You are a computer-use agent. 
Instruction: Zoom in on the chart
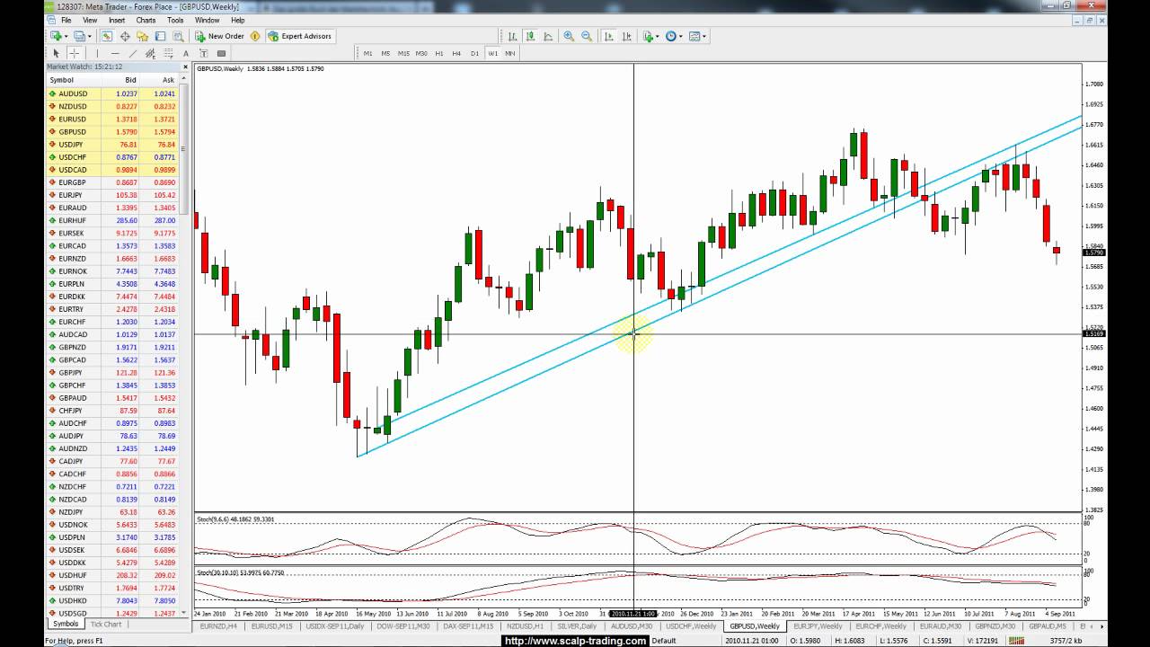569,36
